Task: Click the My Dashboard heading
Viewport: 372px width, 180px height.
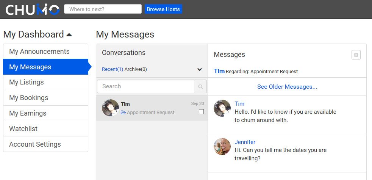Action: [x=33, y=34]
